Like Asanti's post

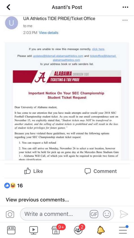pyautogui.click(x=34, y=171)
